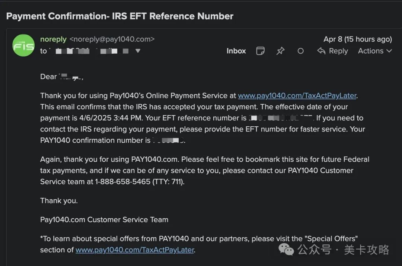
Task: Click the Apr 8 timestamp
Action: tap(357, 39)
